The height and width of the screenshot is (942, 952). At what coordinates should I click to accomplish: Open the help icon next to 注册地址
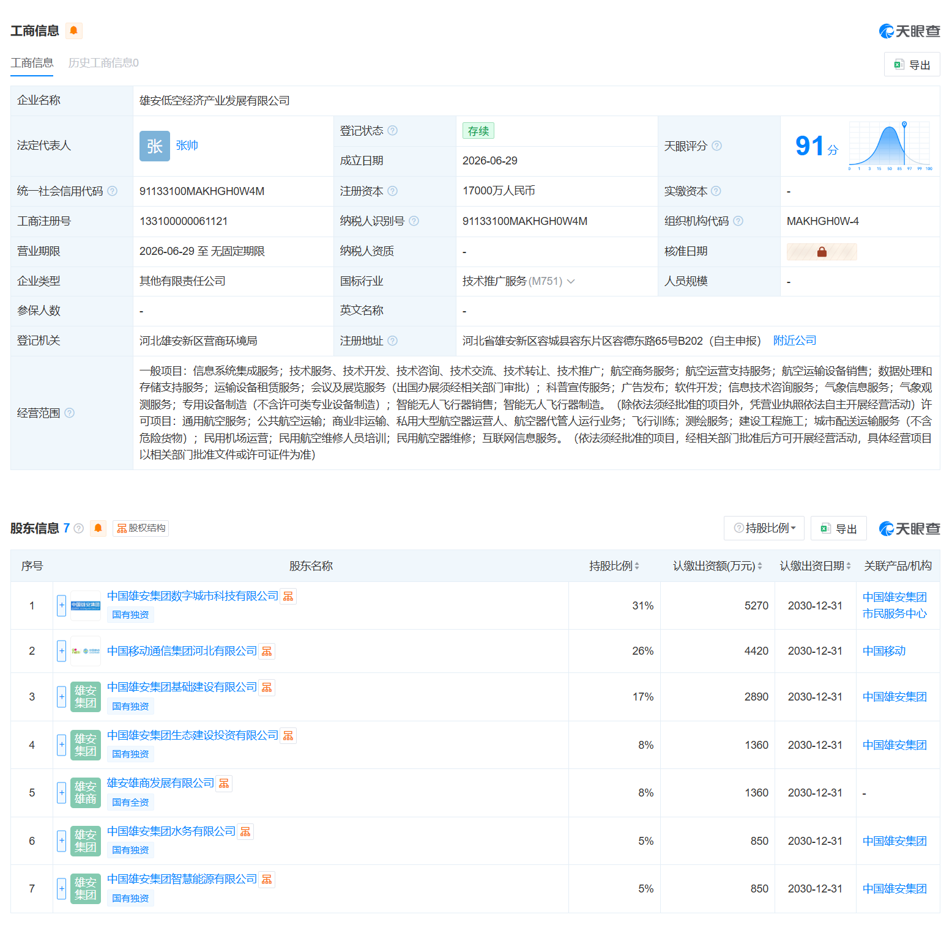pos(393,340)
